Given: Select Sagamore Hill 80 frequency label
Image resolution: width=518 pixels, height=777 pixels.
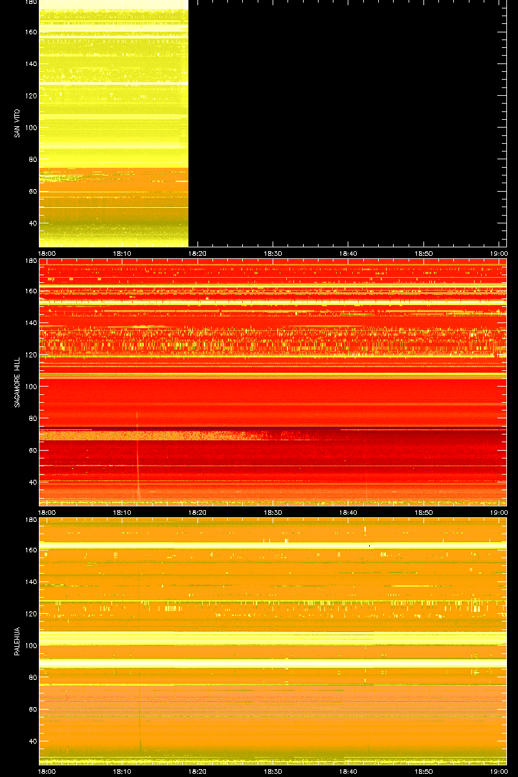Looking at the screenshot, I should click(32, 418).
